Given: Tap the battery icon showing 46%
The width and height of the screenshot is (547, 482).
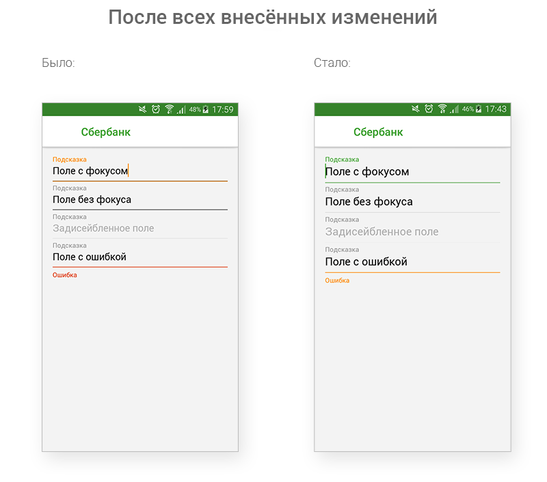Looking at the screenshot, I should pyautogui.click(x=479, y=109).
